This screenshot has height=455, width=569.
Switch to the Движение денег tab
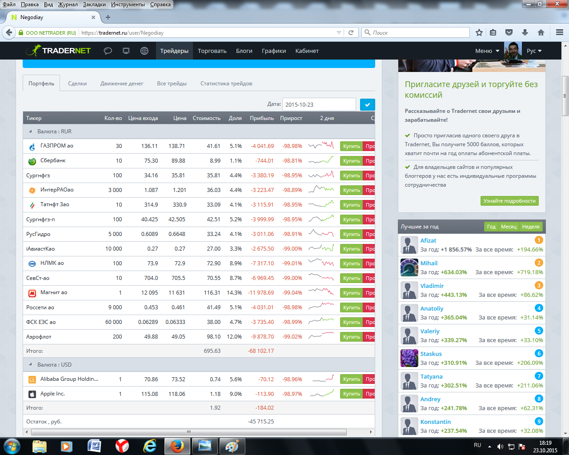coord(122,83)
